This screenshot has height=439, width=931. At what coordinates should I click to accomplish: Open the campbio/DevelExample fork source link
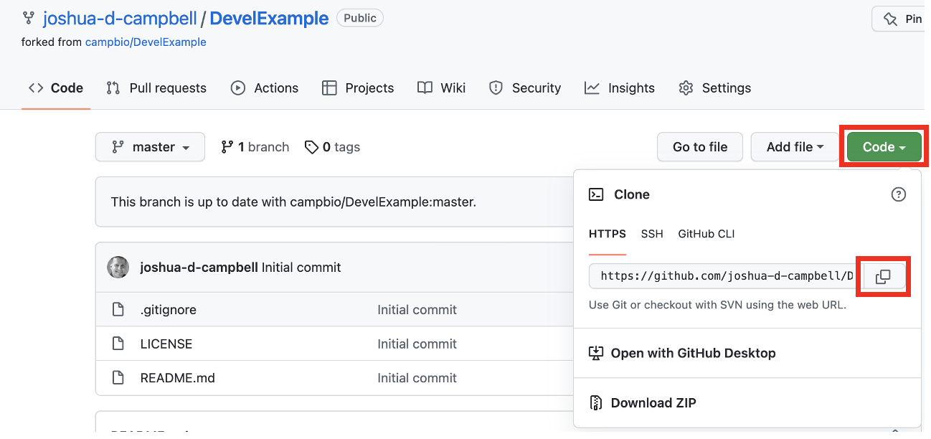[146, 42]
